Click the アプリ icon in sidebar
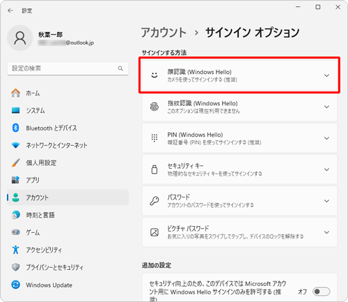348x302 pixels. click(x=15, y=180)
